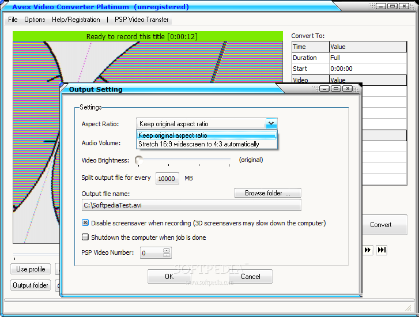Click the fast forward playback icon
The image size is (419, 317).
coord(368,250)
